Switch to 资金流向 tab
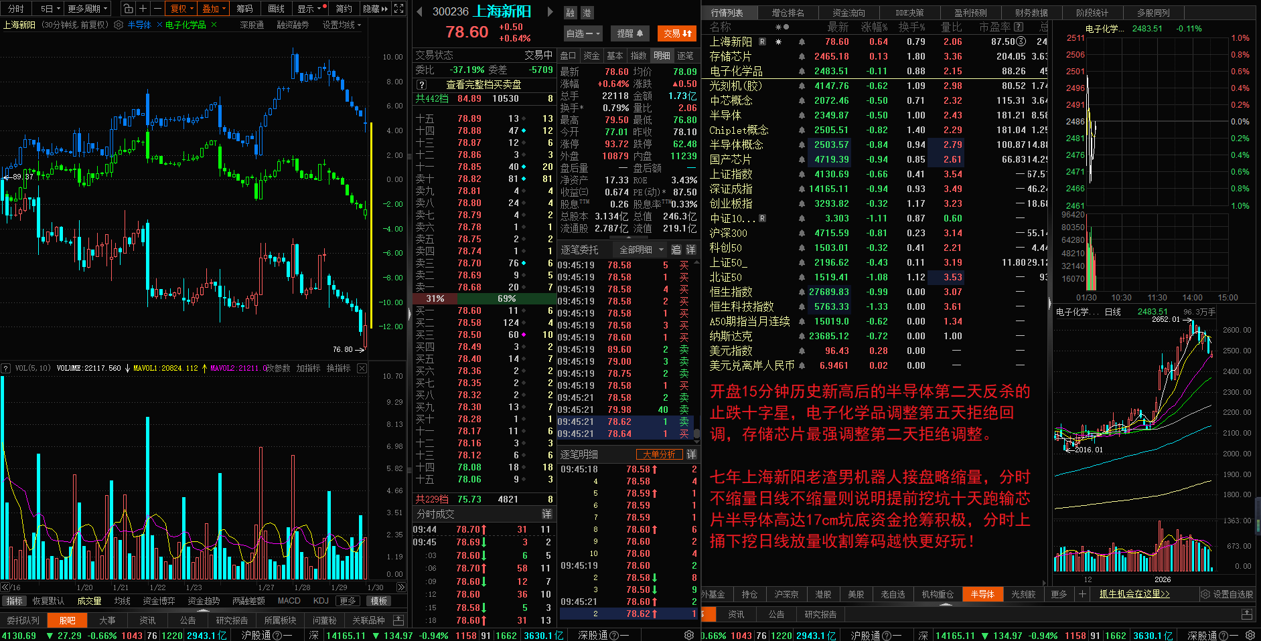1261x641 pixels. click(x=848, y=13)
